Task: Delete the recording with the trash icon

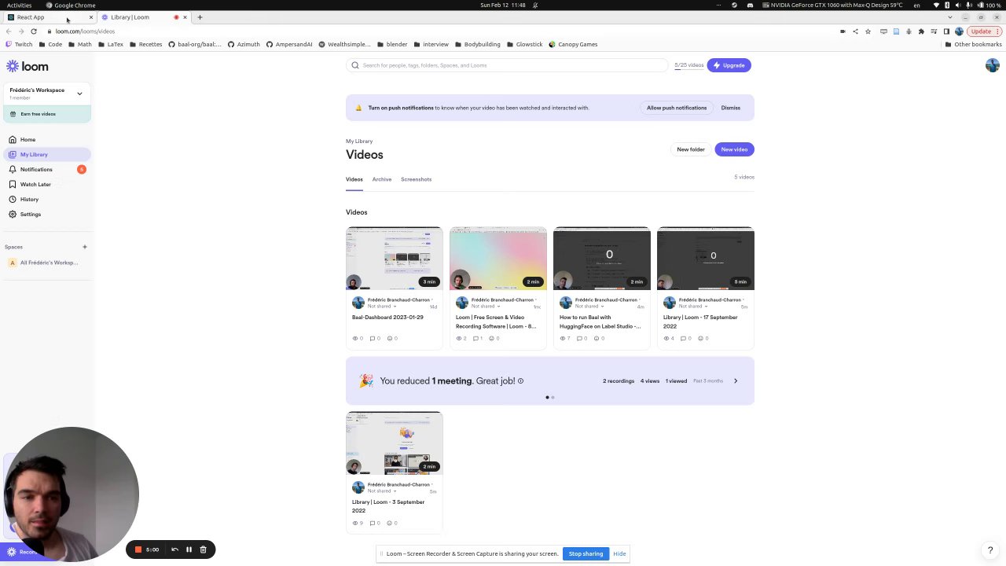Action: pyautogui.click(x=203, y=549)
